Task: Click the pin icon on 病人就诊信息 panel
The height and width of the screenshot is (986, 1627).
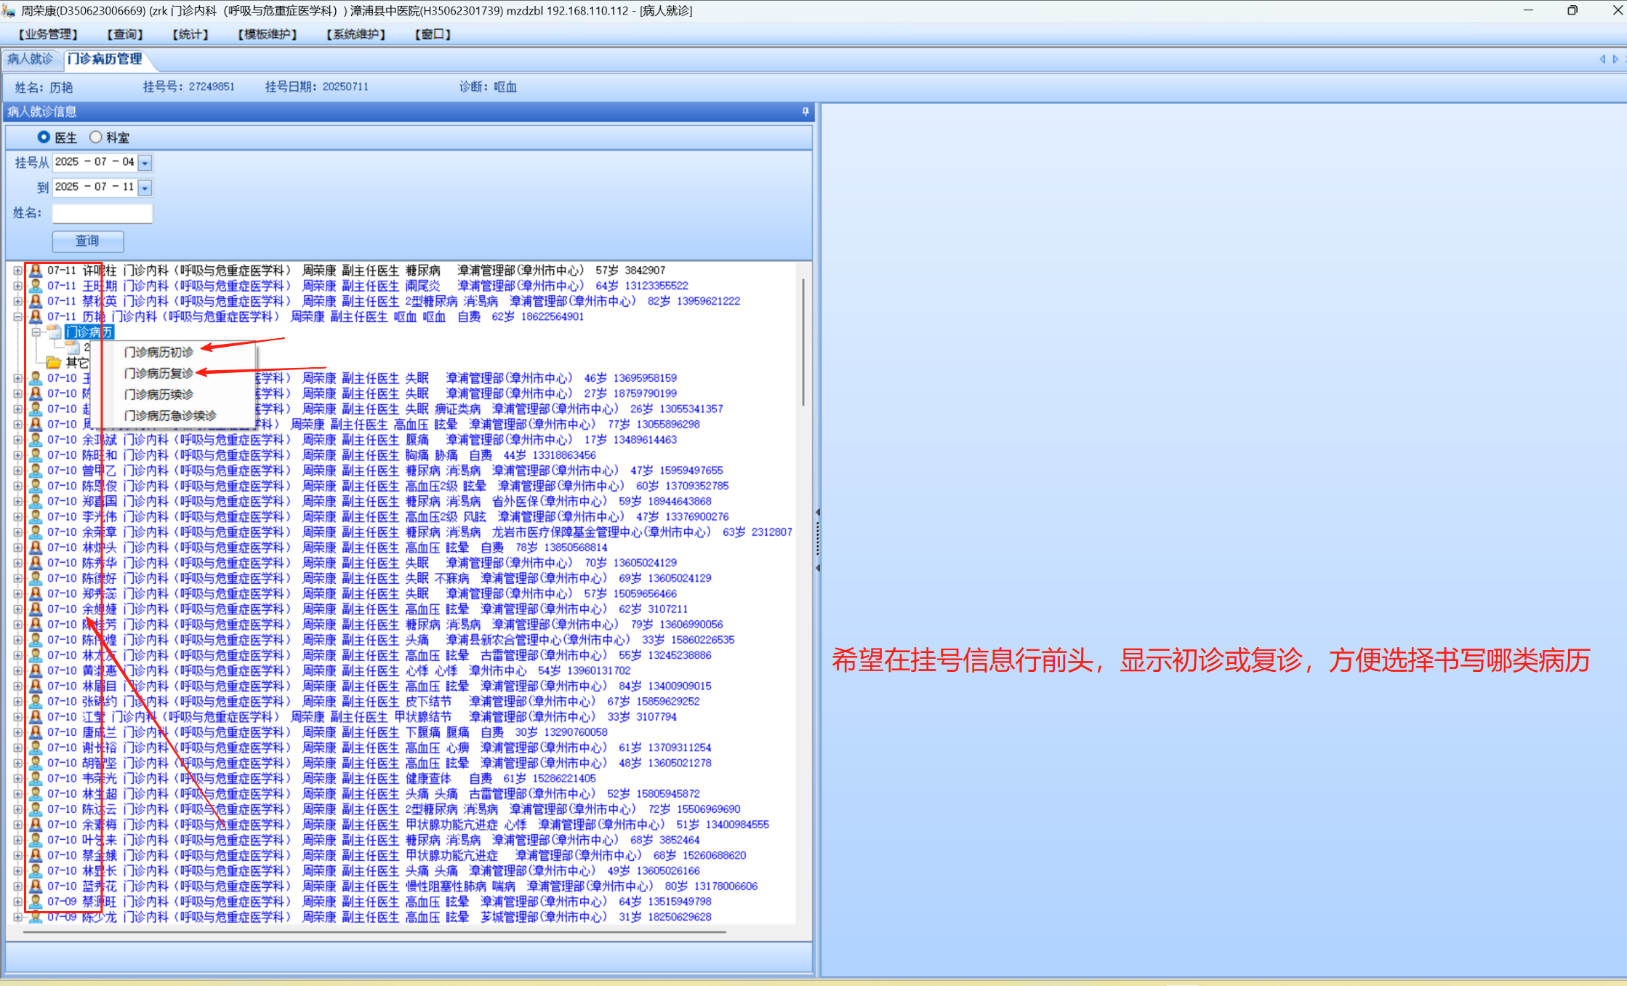Action: (x=806, y=111)
